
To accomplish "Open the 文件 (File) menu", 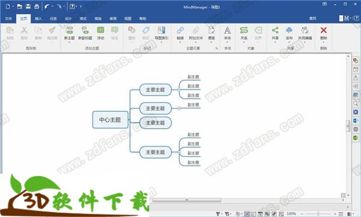I will point(8,19).
